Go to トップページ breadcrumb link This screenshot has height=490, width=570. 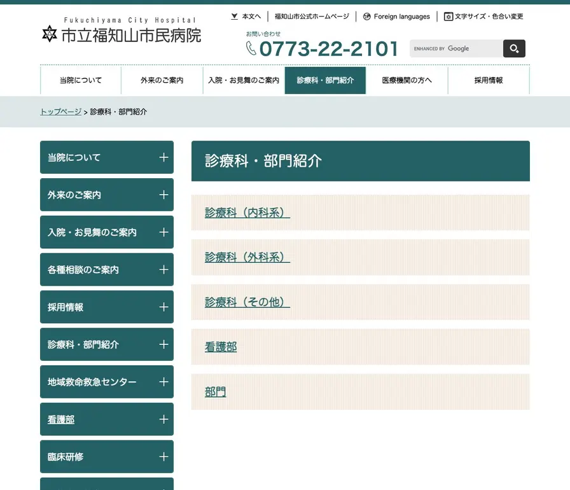click(x=60, y=111)
